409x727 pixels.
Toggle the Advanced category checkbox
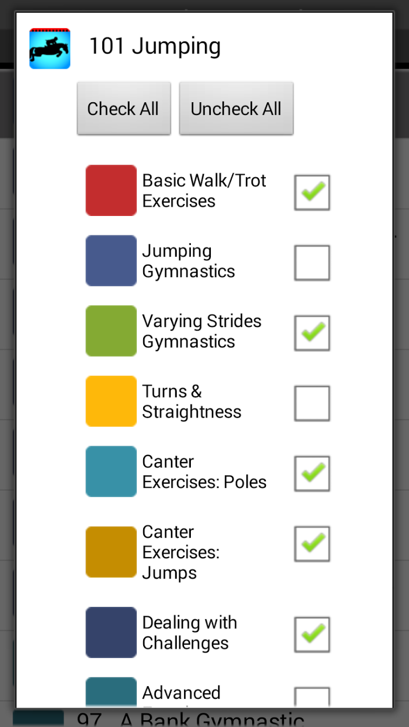pos(312,697)
